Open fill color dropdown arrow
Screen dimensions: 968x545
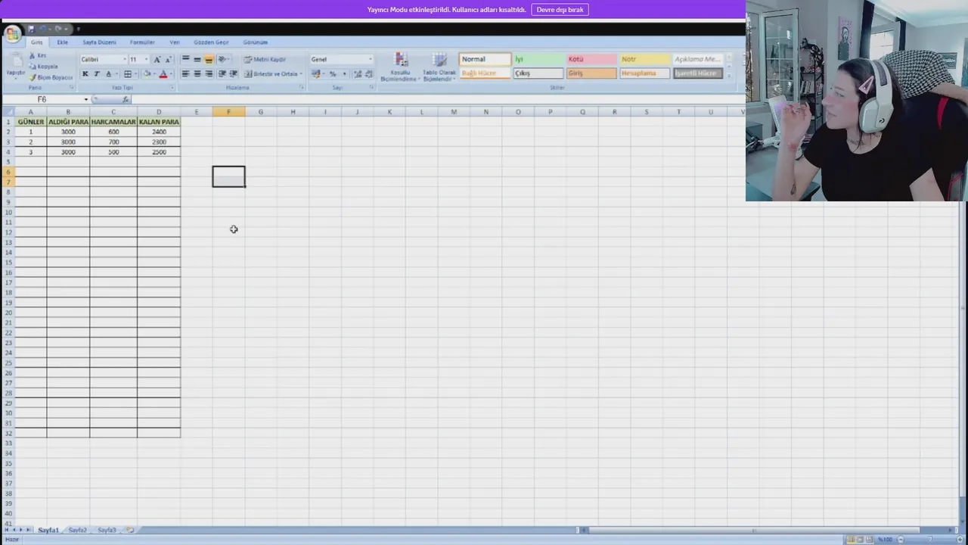[154, 74]
